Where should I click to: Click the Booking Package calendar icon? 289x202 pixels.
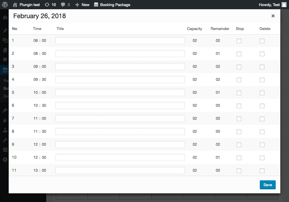[96, 5]
